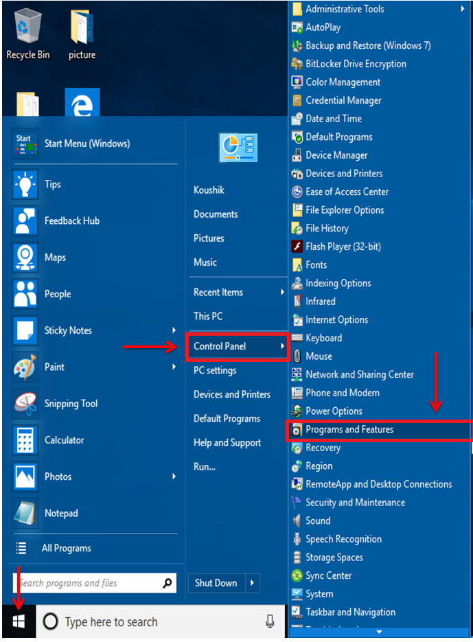This screenshot has width=473, height=642.
Task: Click the Type here to search taskbar box
Action: tap(160, 621)
